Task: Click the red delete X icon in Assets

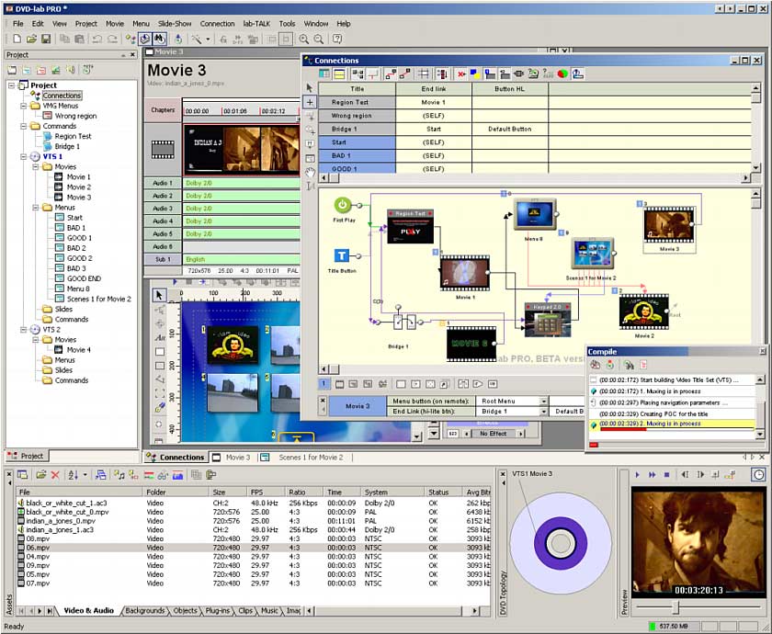Action: click(55, 475)
